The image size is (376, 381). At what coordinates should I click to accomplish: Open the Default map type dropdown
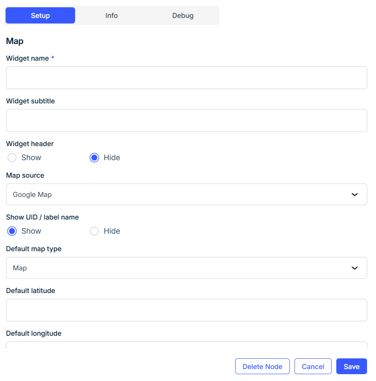pos(187,268)
